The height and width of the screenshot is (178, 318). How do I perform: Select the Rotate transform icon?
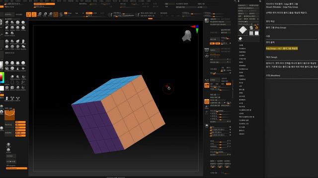click(x=51, y=14)
